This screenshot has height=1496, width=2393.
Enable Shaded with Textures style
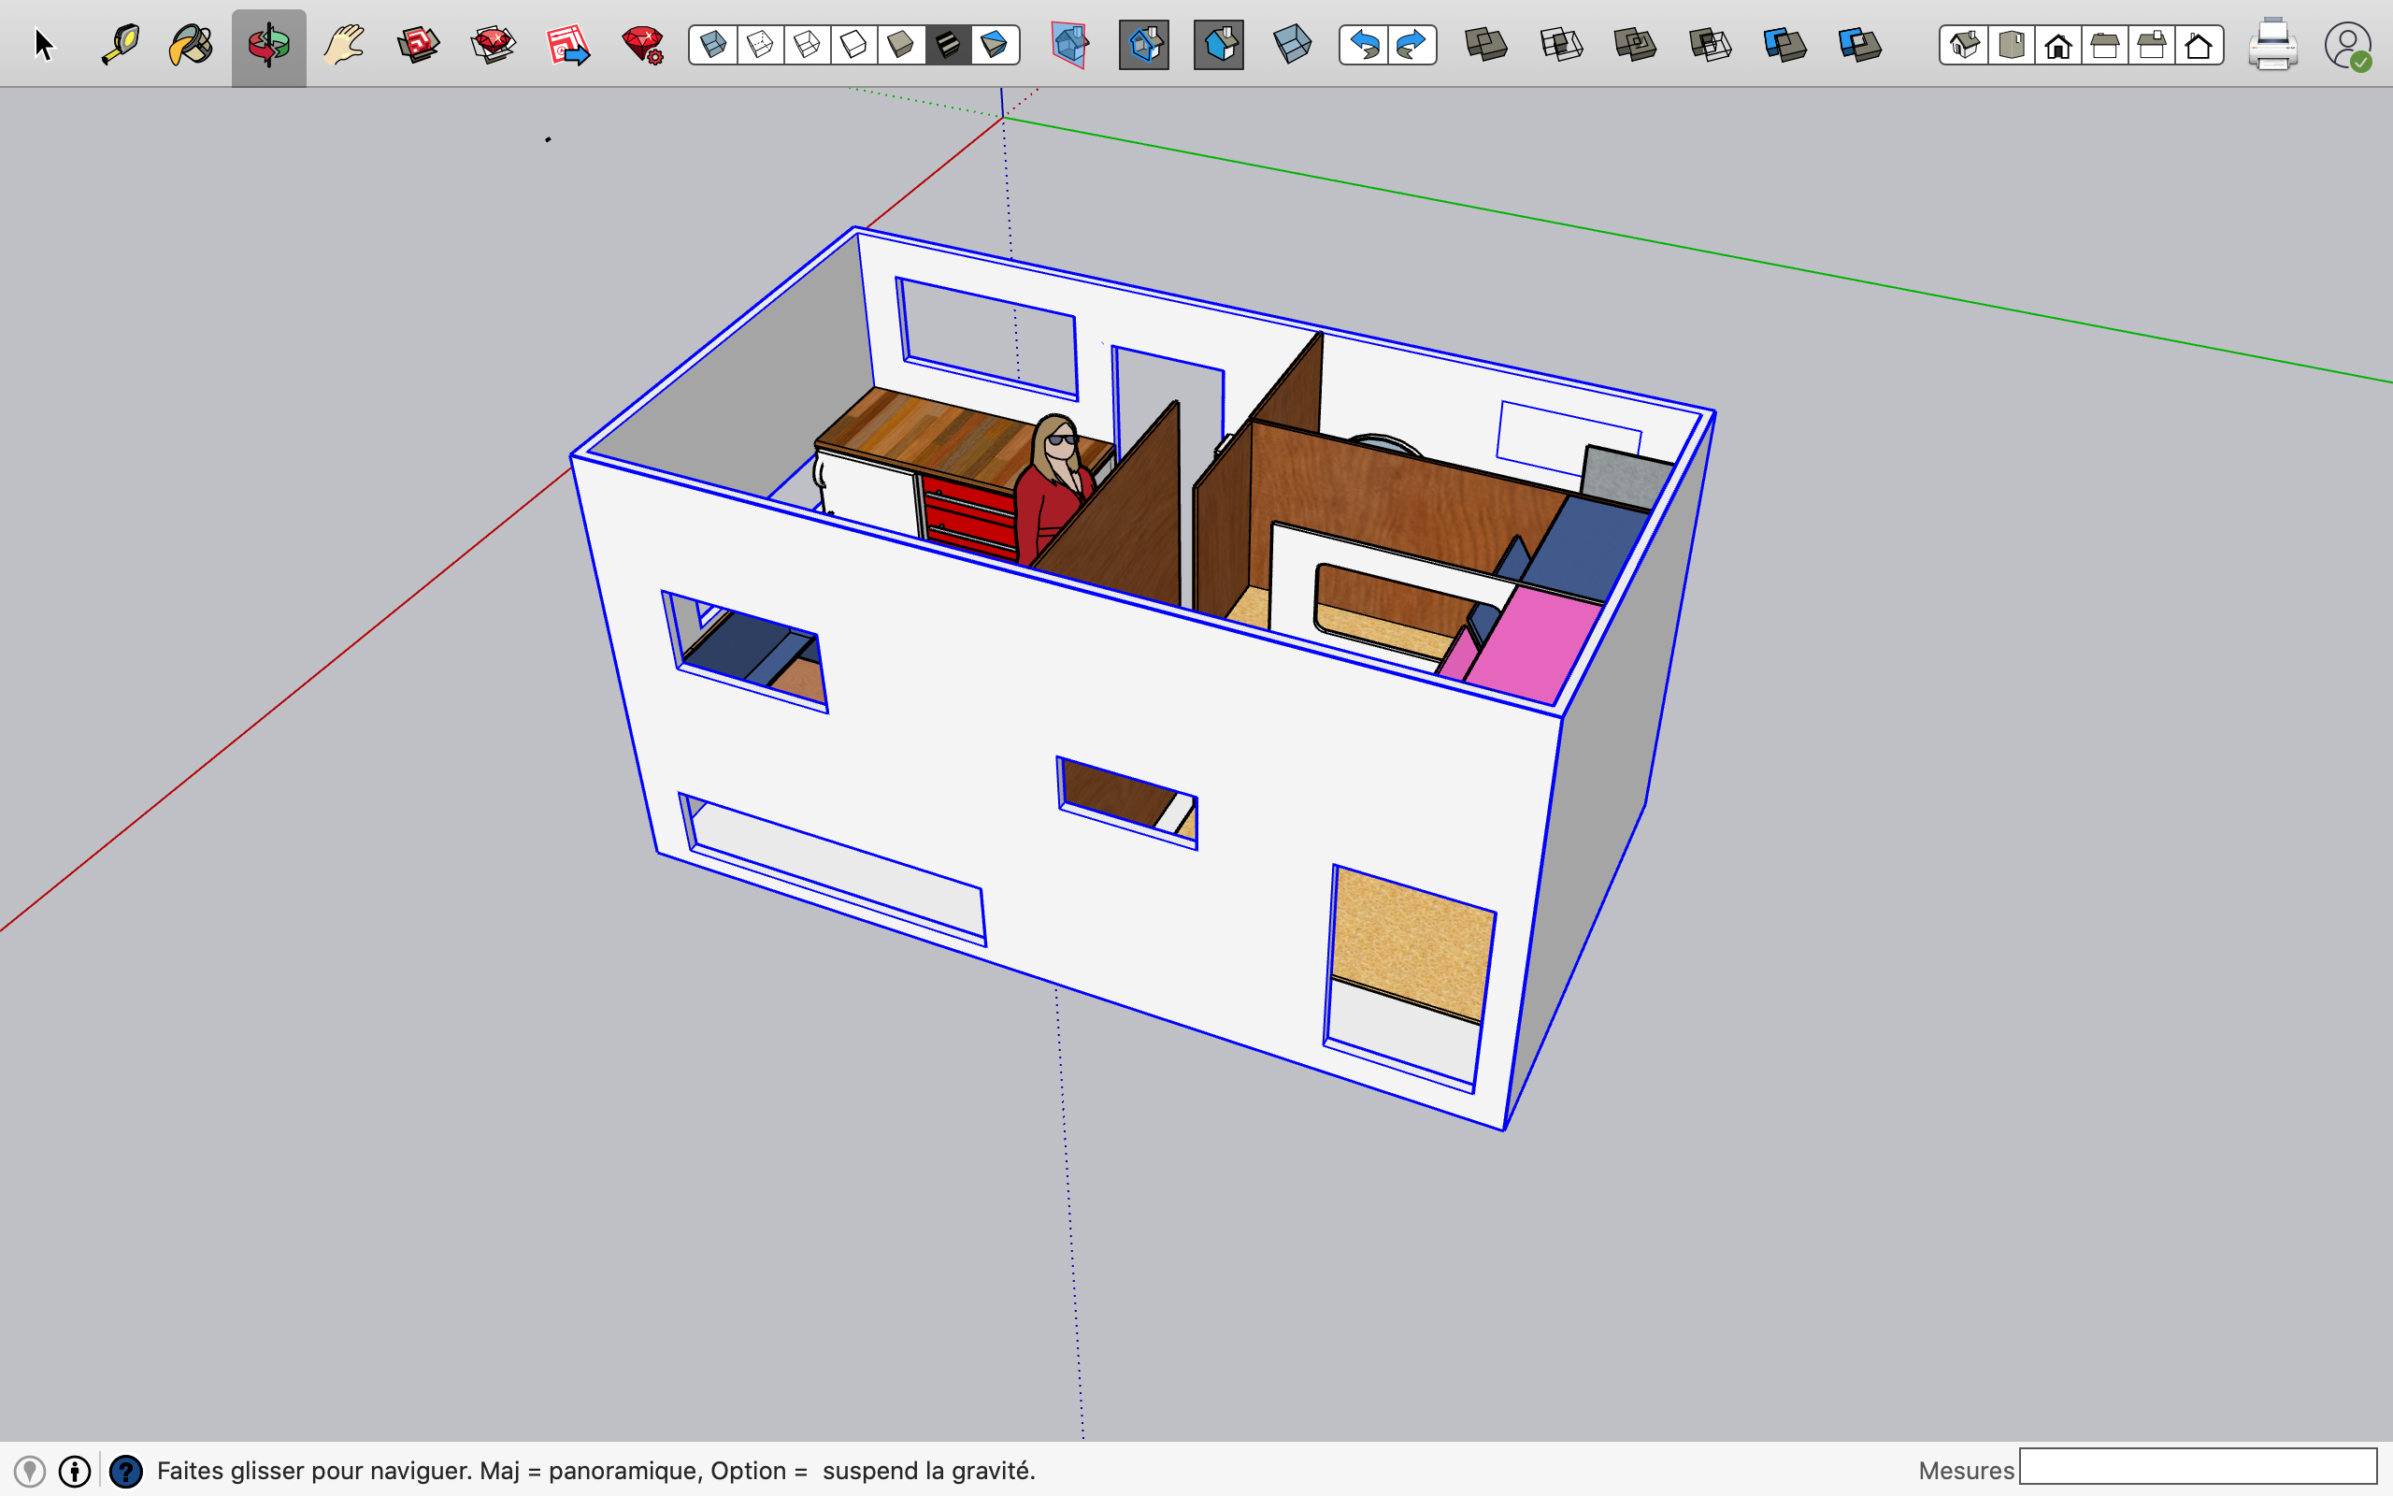(x=947, y=46)
